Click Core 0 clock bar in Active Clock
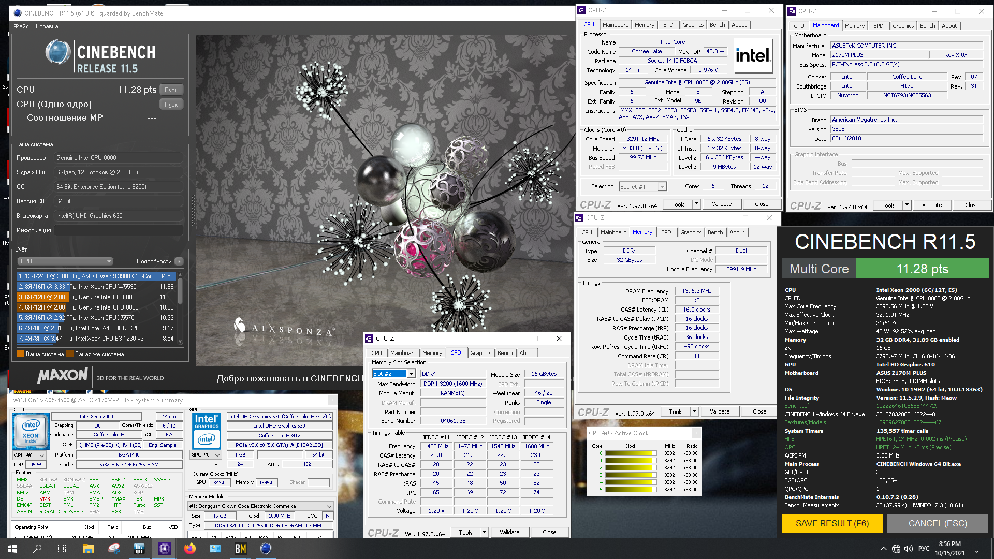Screen dimensions: 994x559 tap(630, 453)
